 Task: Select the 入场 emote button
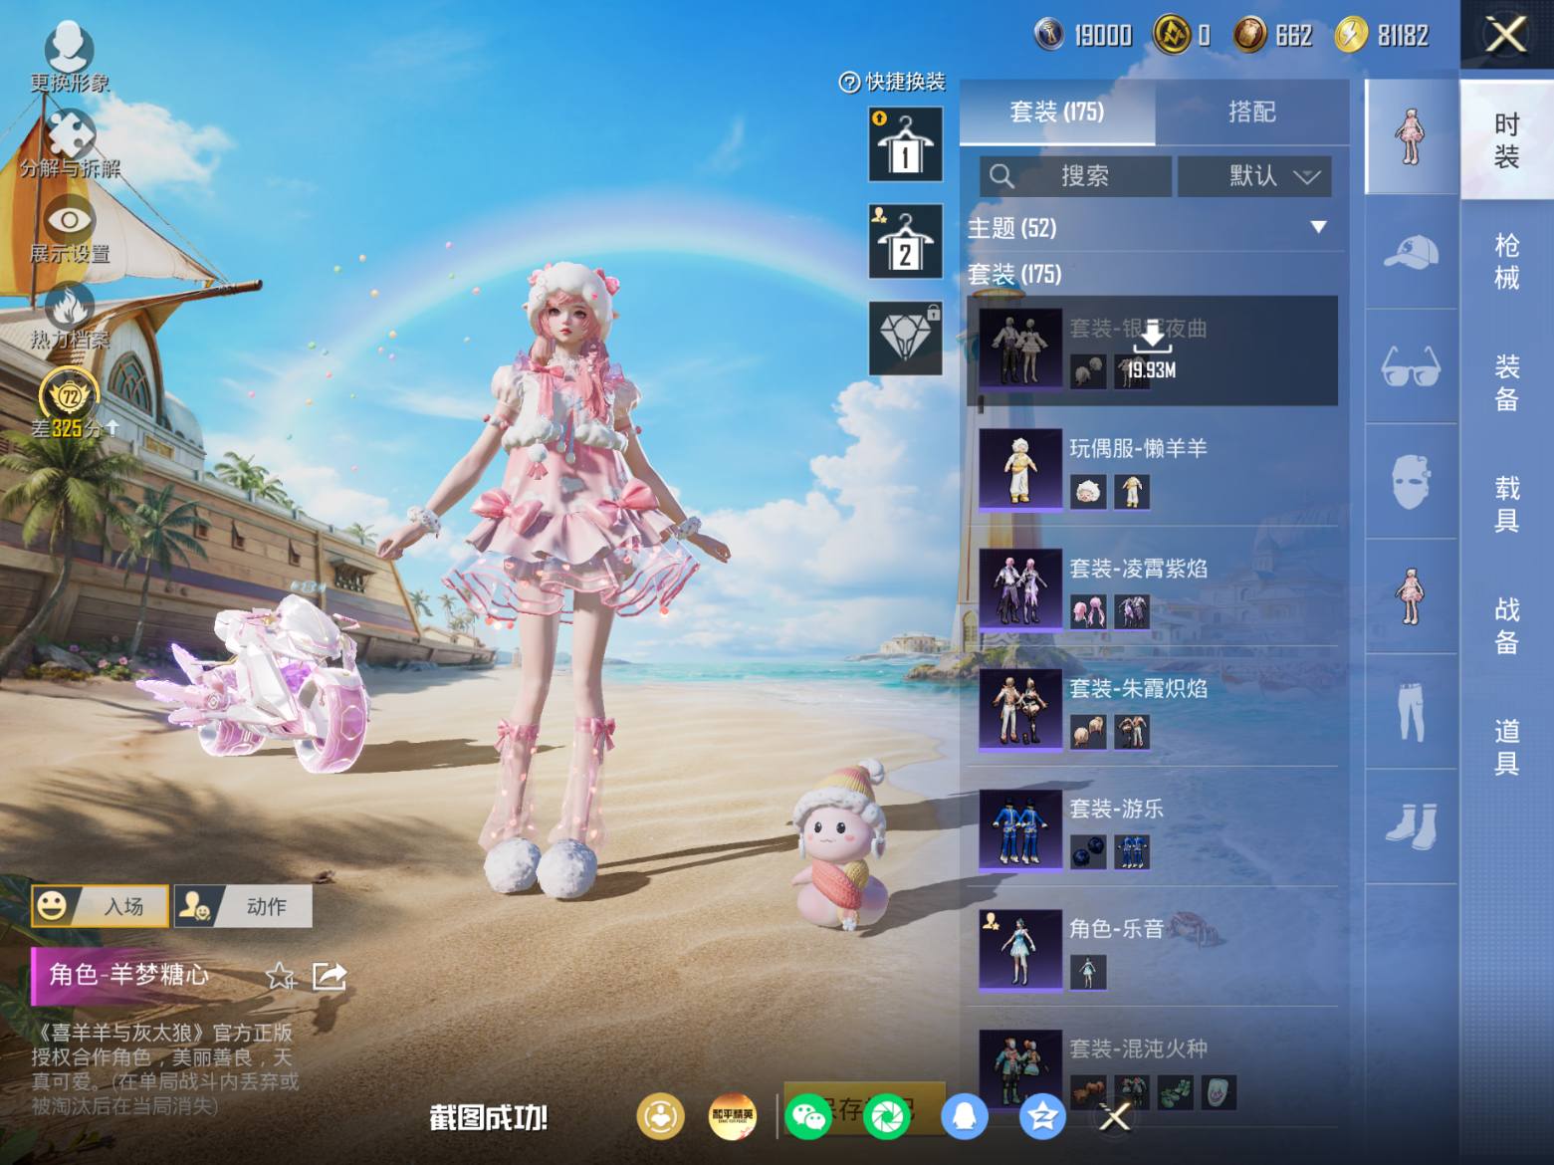pos(100,906)
